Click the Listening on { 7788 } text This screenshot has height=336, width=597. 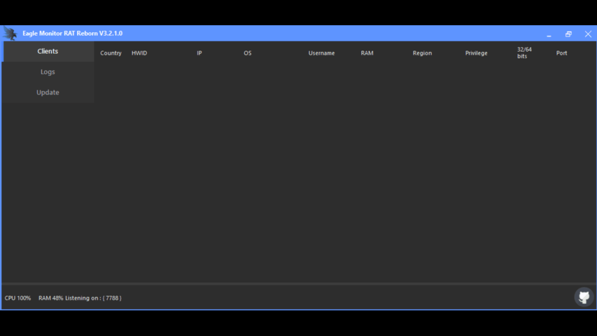coord(93,298)
